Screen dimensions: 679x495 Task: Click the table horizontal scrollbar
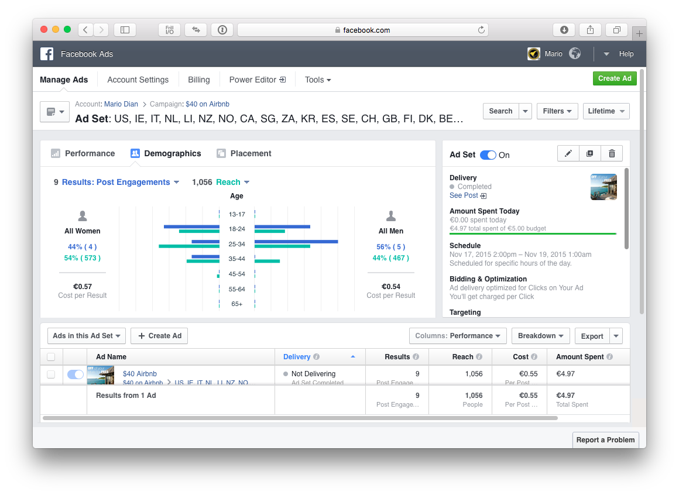coord(300,418)
